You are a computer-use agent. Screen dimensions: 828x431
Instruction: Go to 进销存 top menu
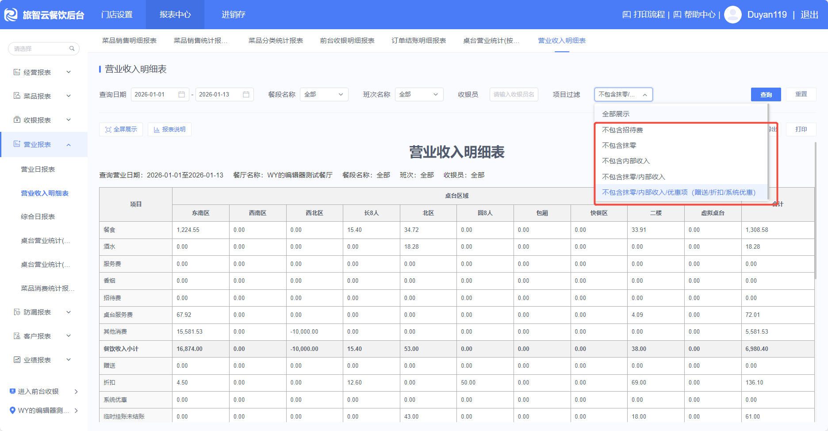pyautogui.click(x=233, y=15)
